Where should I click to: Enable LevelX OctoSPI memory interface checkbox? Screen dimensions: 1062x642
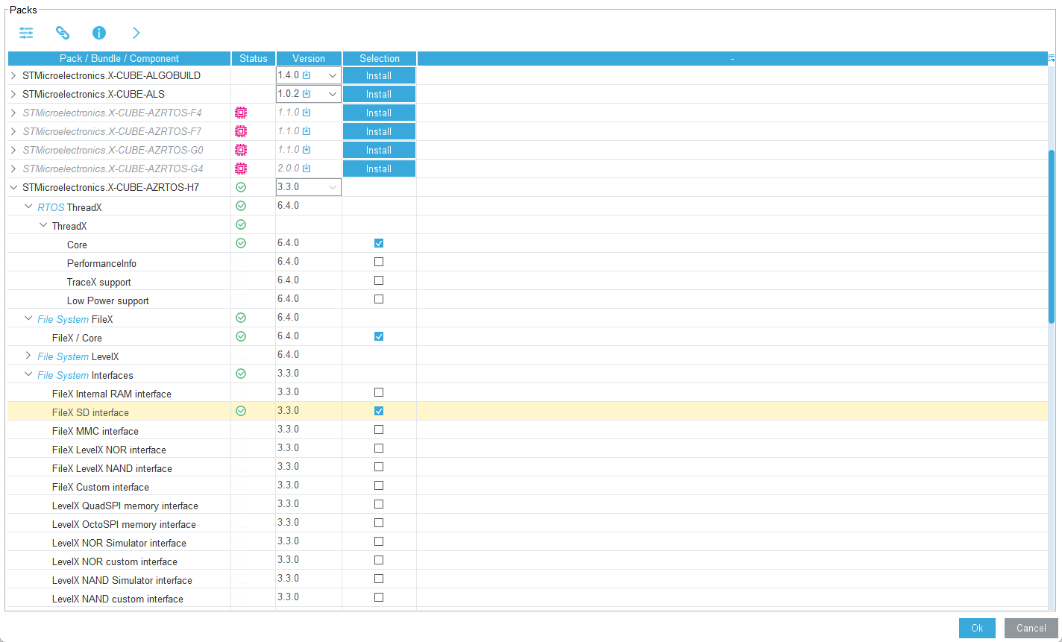tap(379, 523)
